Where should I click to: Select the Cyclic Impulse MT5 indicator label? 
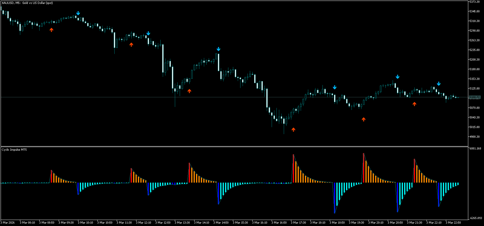[x=14, y=150]
